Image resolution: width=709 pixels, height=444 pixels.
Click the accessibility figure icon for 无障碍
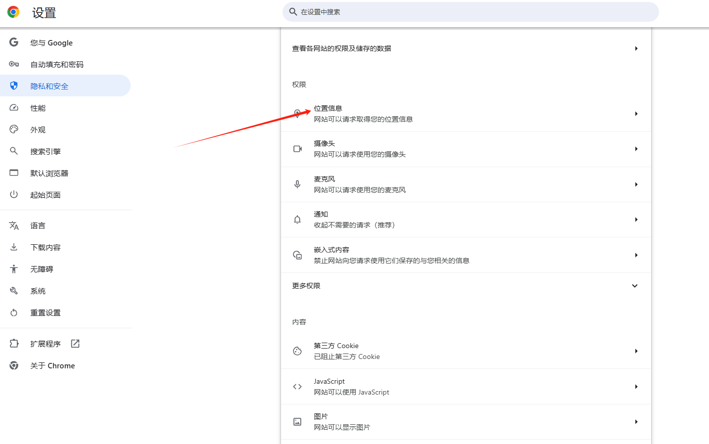[x=14, y=269]
